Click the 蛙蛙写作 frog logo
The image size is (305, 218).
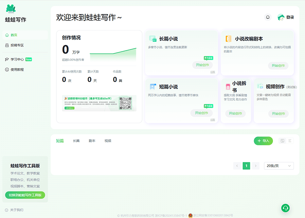click(11, 9)
